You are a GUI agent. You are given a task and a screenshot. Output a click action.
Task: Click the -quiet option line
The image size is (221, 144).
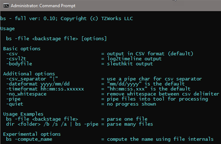click(x=81, y=104)
